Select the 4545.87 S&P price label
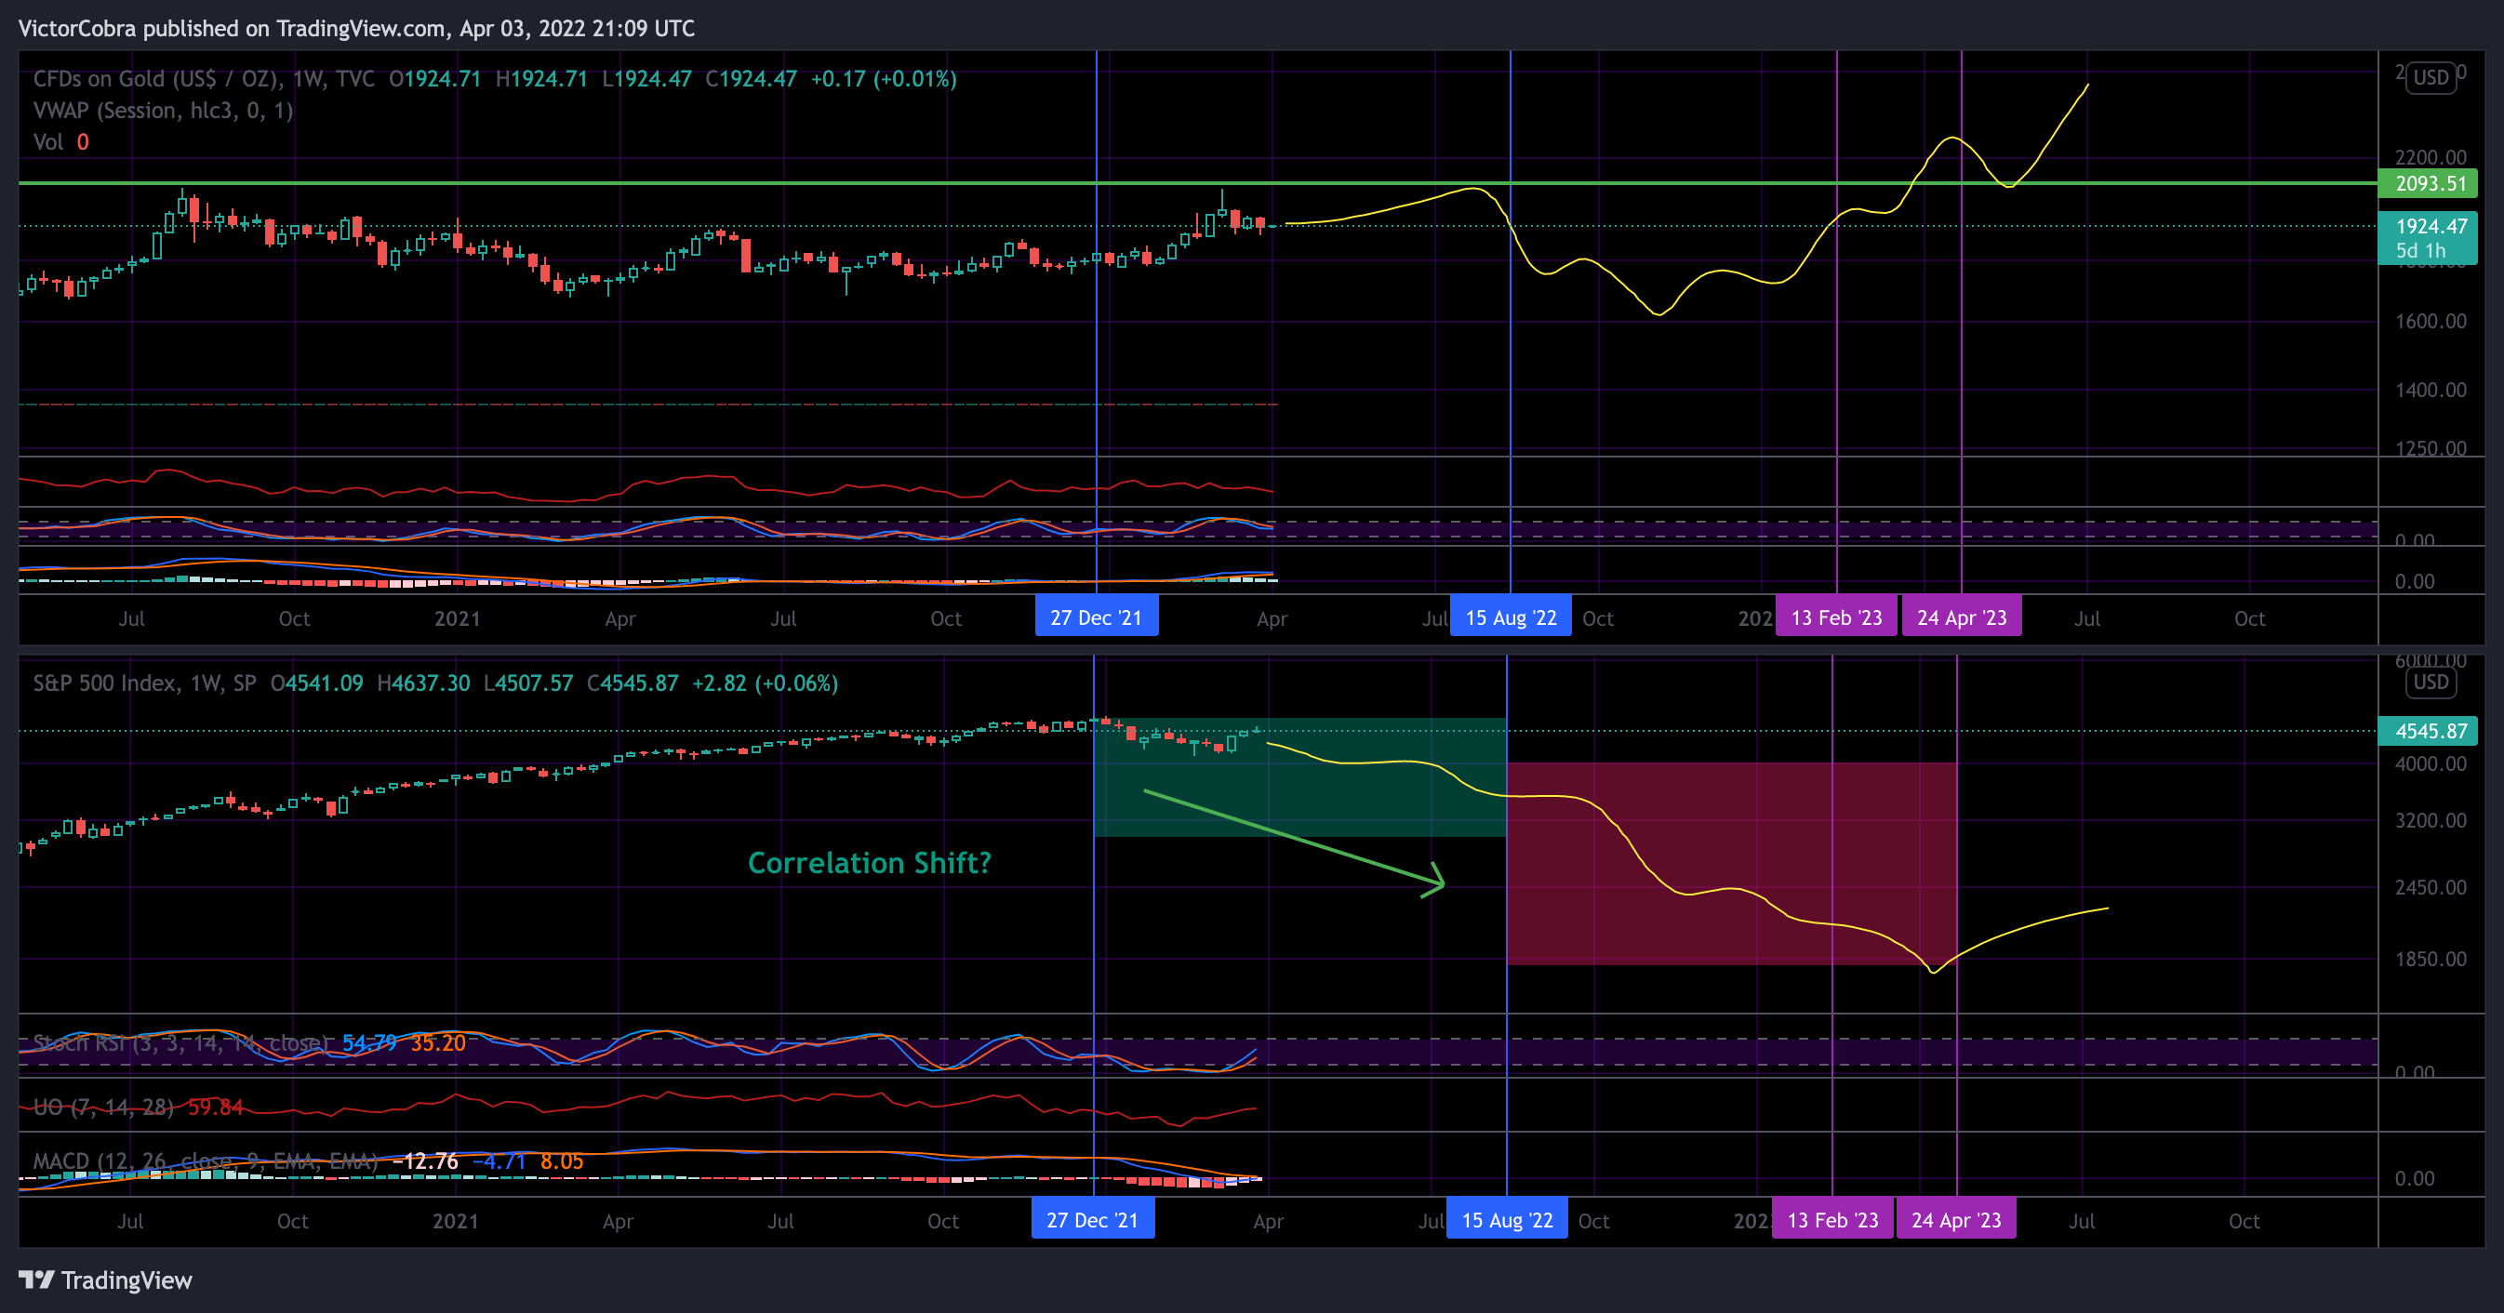This screenshot has width=2504, height=1313. point(2427,731)
